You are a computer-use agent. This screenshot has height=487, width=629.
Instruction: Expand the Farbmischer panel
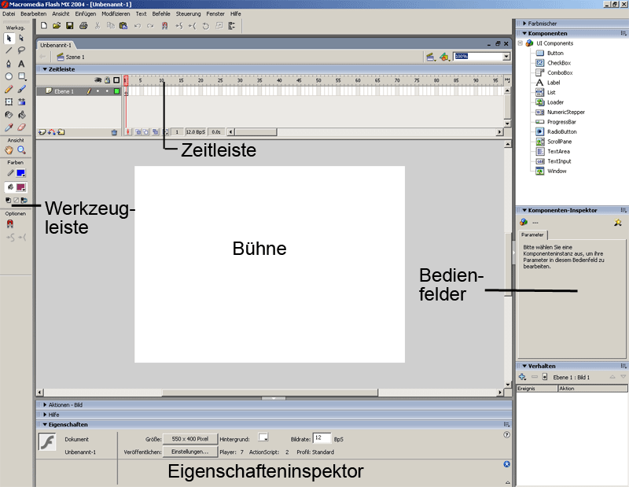click(x=544, y=24)
